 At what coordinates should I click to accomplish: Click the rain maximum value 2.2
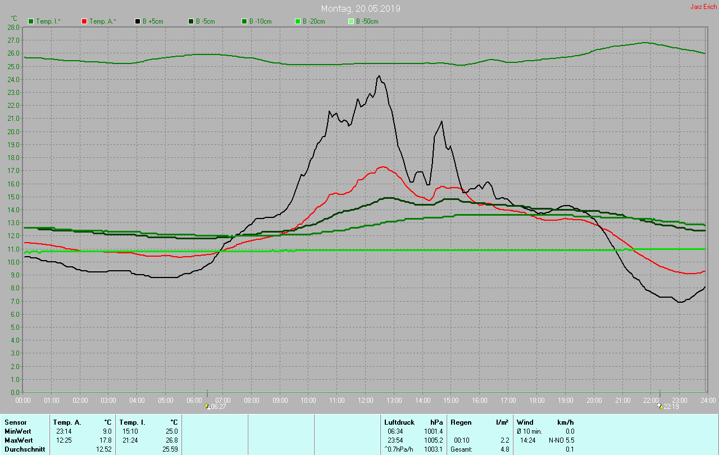[504, 440]
